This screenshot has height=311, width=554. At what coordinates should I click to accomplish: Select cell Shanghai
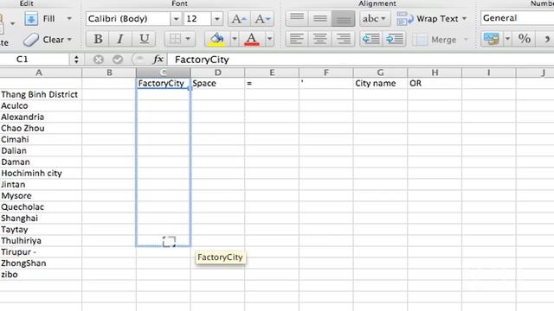(41, 219)
